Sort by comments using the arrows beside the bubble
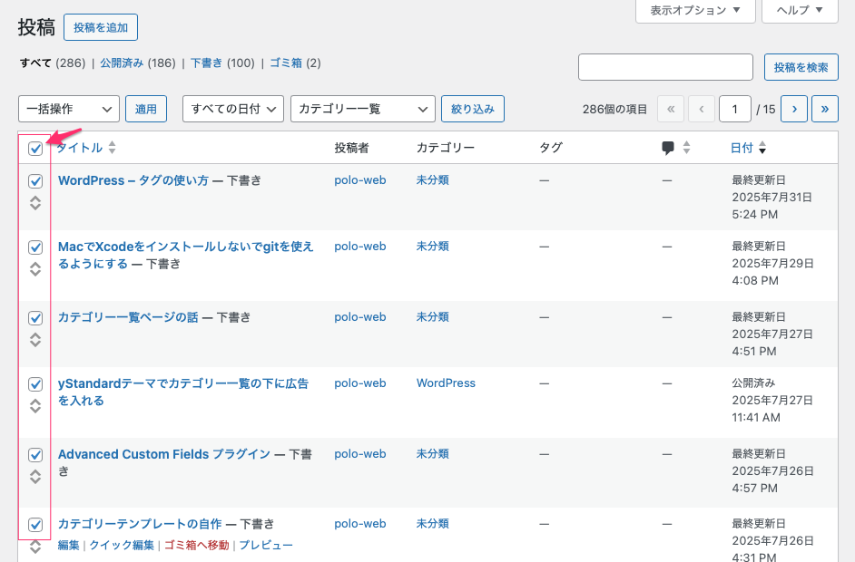 (x=686, y=148)
